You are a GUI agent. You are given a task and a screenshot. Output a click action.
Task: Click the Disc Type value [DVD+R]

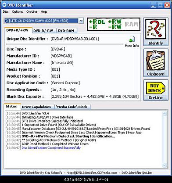tap(58, 49)
